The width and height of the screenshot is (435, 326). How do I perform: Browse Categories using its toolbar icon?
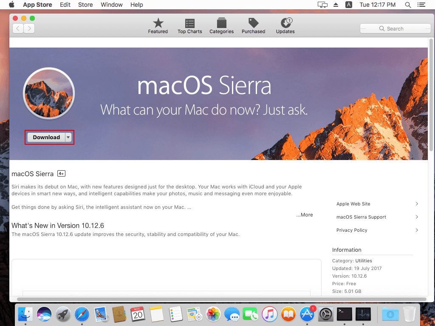coord(221,25)
